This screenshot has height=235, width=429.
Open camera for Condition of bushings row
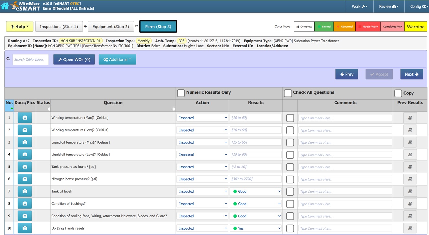[x=25, y=204]
